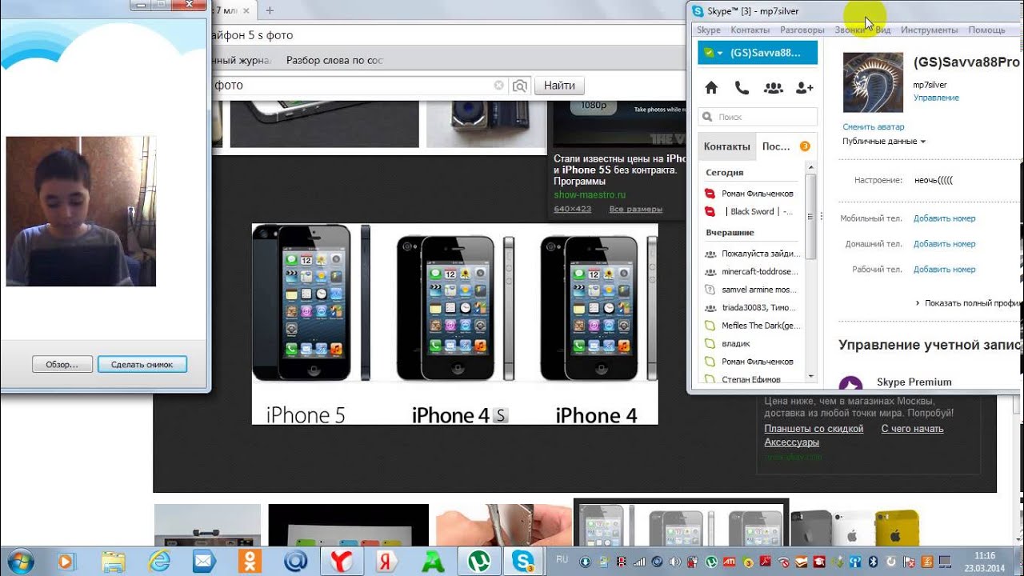Switch to Skype via taskbar icon
This screenshot has width=1024, height=576.
click(526, 562)
